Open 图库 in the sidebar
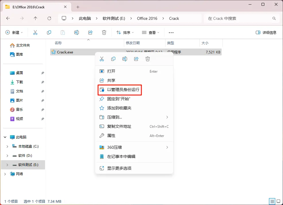 [17, 55]
